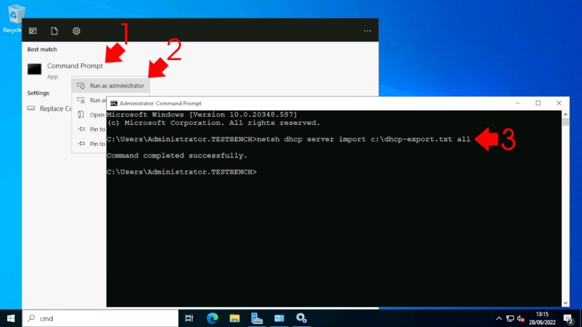Screen dimensions: 582x327
Task: Open the search settings gear icon
Action: (76, 30)
